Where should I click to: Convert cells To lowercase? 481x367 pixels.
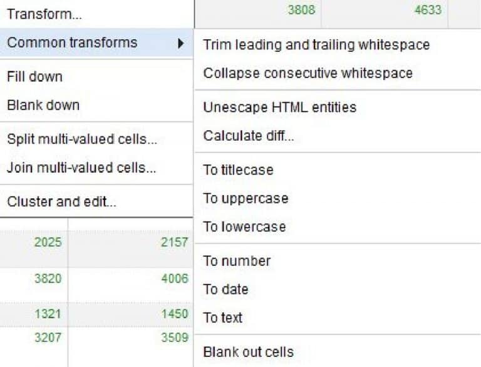[x=244, y=226]
